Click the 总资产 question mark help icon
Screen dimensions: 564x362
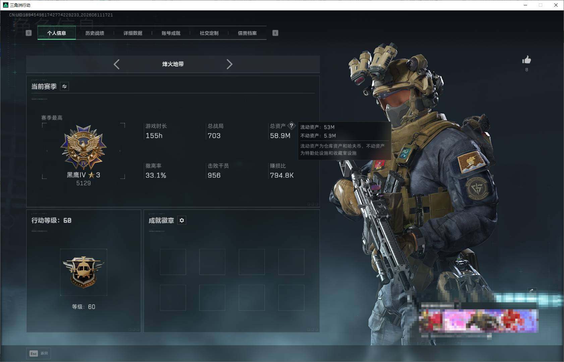click(x=291, y=126)
